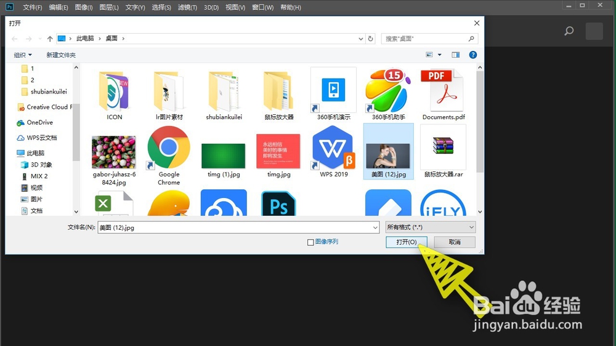The width and height of the screenshot is (616, 346).
Task: Open the 窗口(W) menu
Action: click(x=263, y=7)
